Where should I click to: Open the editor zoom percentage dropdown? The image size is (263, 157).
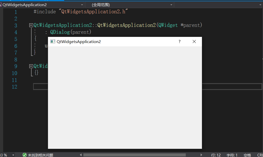pos(13,155)
